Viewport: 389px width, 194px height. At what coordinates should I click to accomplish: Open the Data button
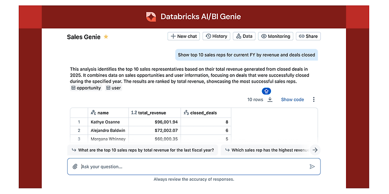(244, 36)
